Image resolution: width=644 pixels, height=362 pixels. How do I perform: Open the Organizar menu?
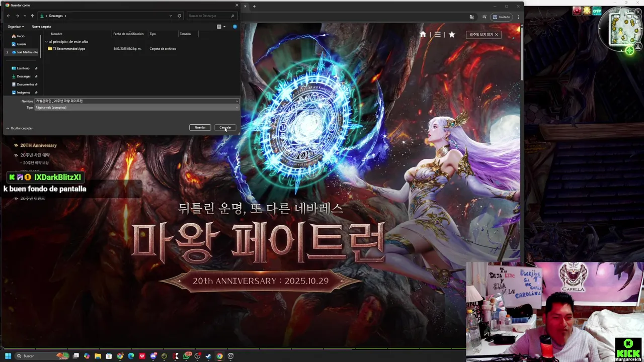pyautogui.click(x=16, y=27)
